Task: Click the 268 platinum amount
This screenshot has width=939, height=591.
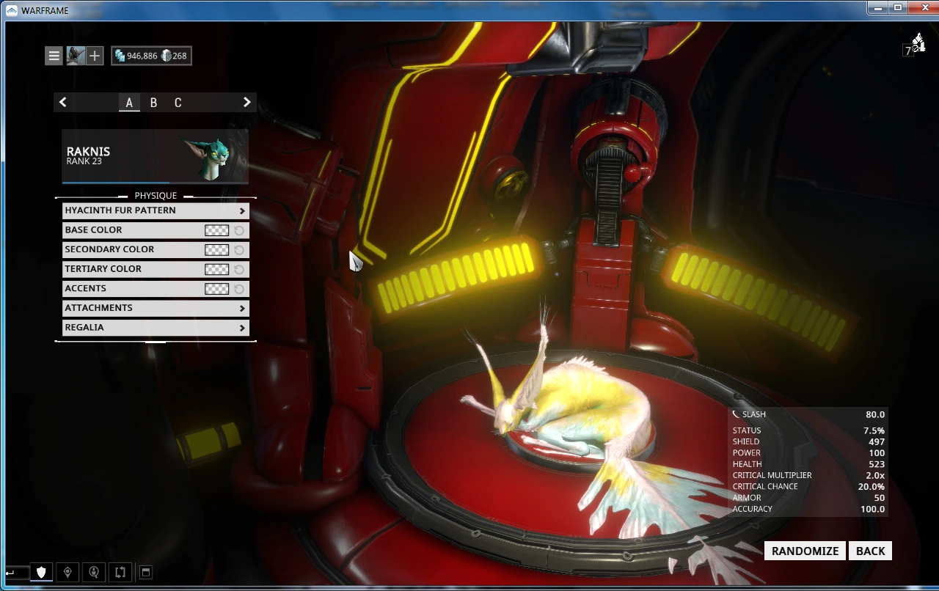Action: coord(180,56)
